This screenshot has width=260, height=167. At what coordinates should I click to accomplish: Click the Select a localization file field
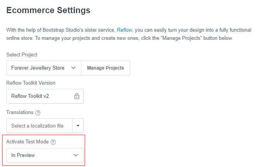click(x=40, y=126)
